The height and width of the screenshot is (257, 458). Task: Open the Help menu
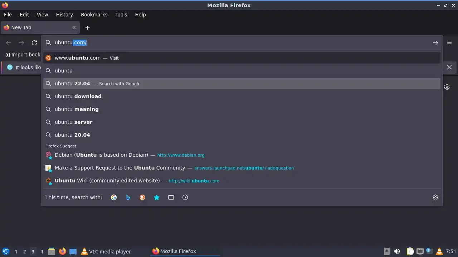tap(140, 15)
